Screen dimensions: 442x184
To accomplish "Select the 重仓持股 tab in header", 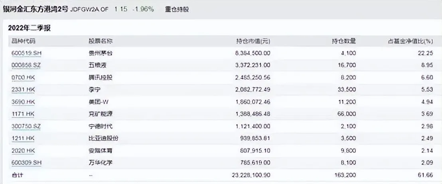I will point(177,9).
